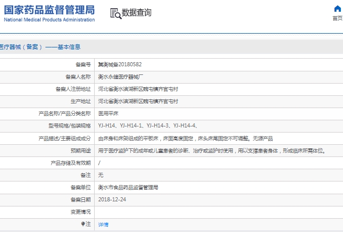The height and width of the screenshot is (235, 343).
Task: Click the 备案单位 label
Action: 80,188
